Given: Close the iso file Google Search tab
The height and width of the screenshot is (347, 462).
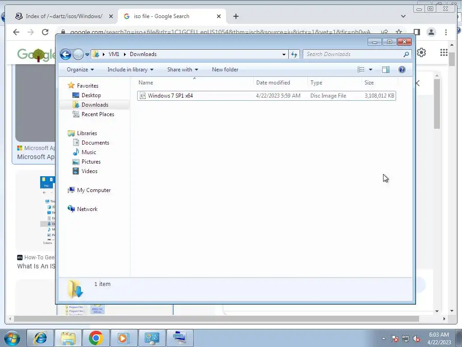Looking at the screenshot, I should click(x=219, y=16).
